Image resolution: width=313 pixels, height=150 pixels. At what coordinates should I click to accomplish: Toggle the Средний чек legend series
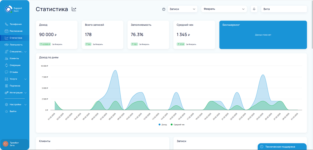[x=177, y=125]
